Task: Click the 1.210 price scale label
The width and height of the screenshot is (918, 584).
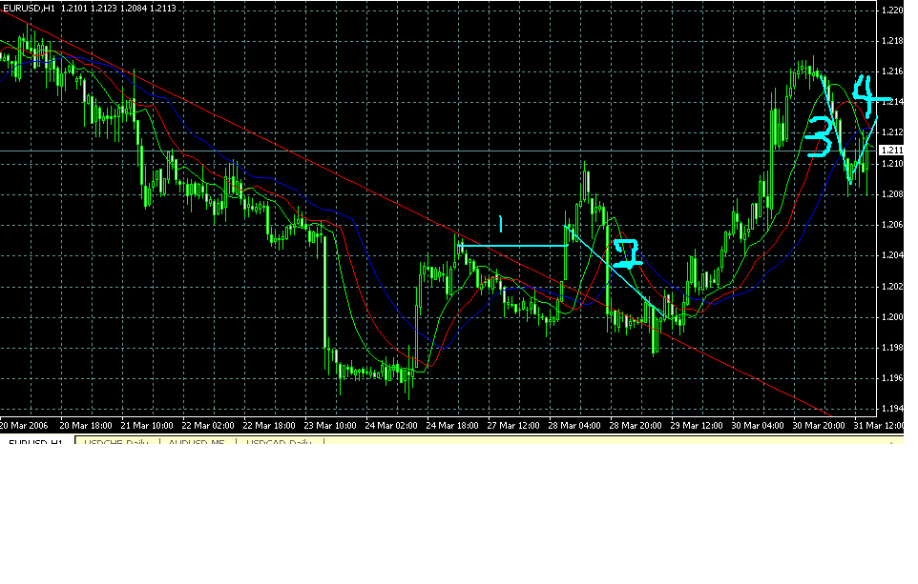Action: click(891, 163)
